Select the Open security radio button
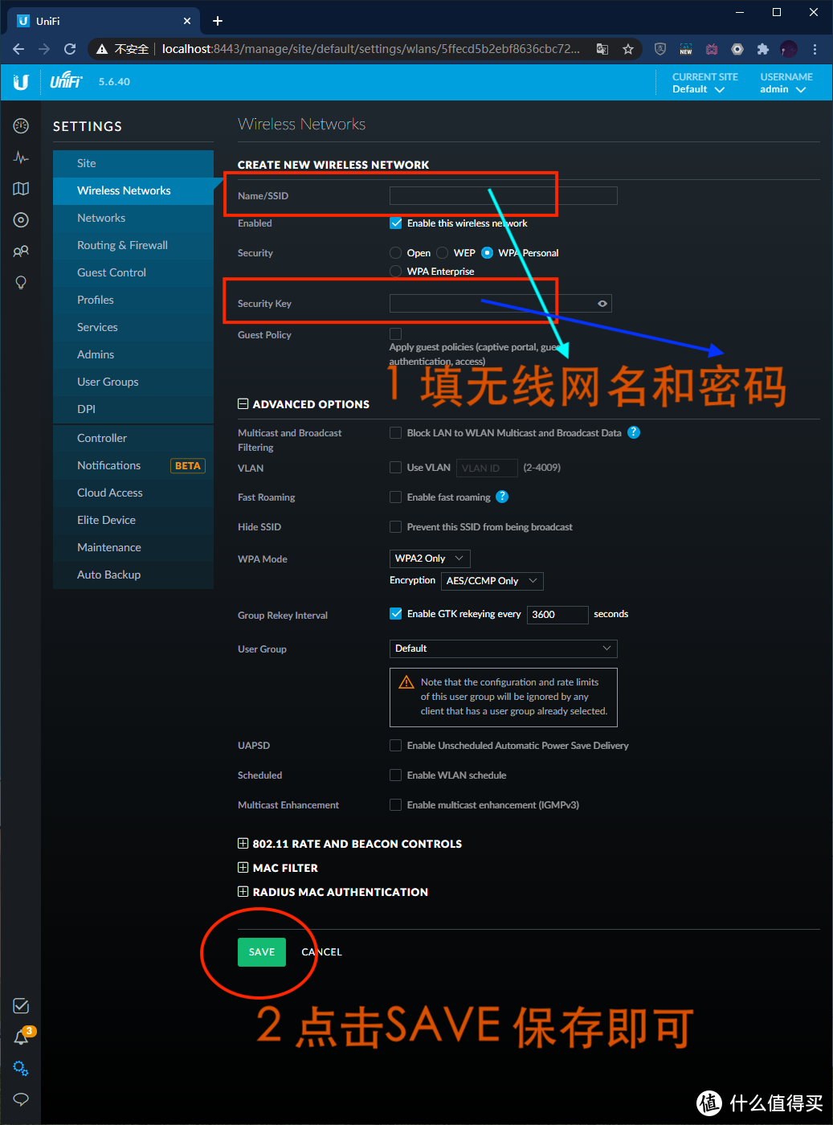833x1125 pixels. tap(395, 252)
